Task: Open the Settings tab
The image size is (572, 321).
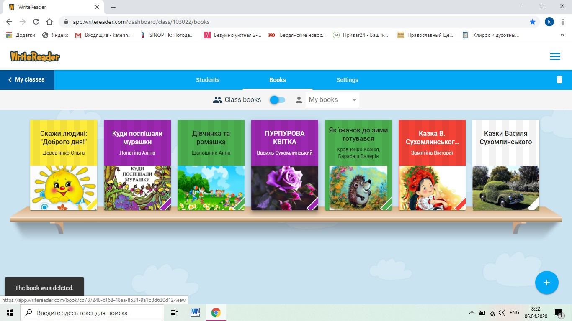Action: pos(347,80)
